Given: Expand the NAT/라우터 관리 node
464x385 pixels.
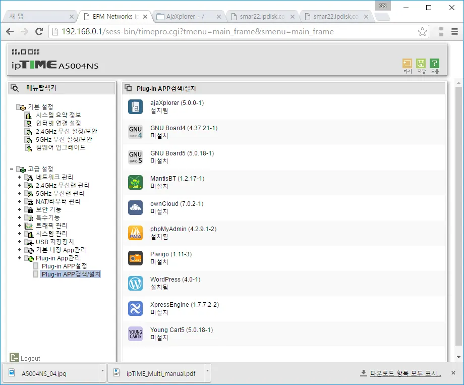Looking at the screenshot, I should point(20,201).
